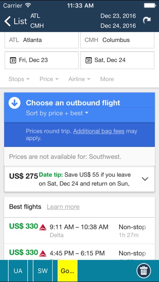Viewport: 159px width, 282px height.
Task: Tap the calendar icon beside Fri, Dec 23
Action: [x=12, y=60]
